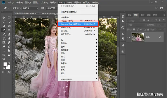This screenshot has height=98, width=167.
Task: Open the workspace switcher dropdown
Action: (x=162, y=8)
